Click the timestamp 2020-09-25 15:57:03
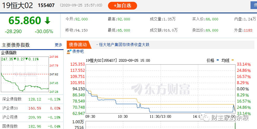The image size is (257, 129). tap(81, 5)
